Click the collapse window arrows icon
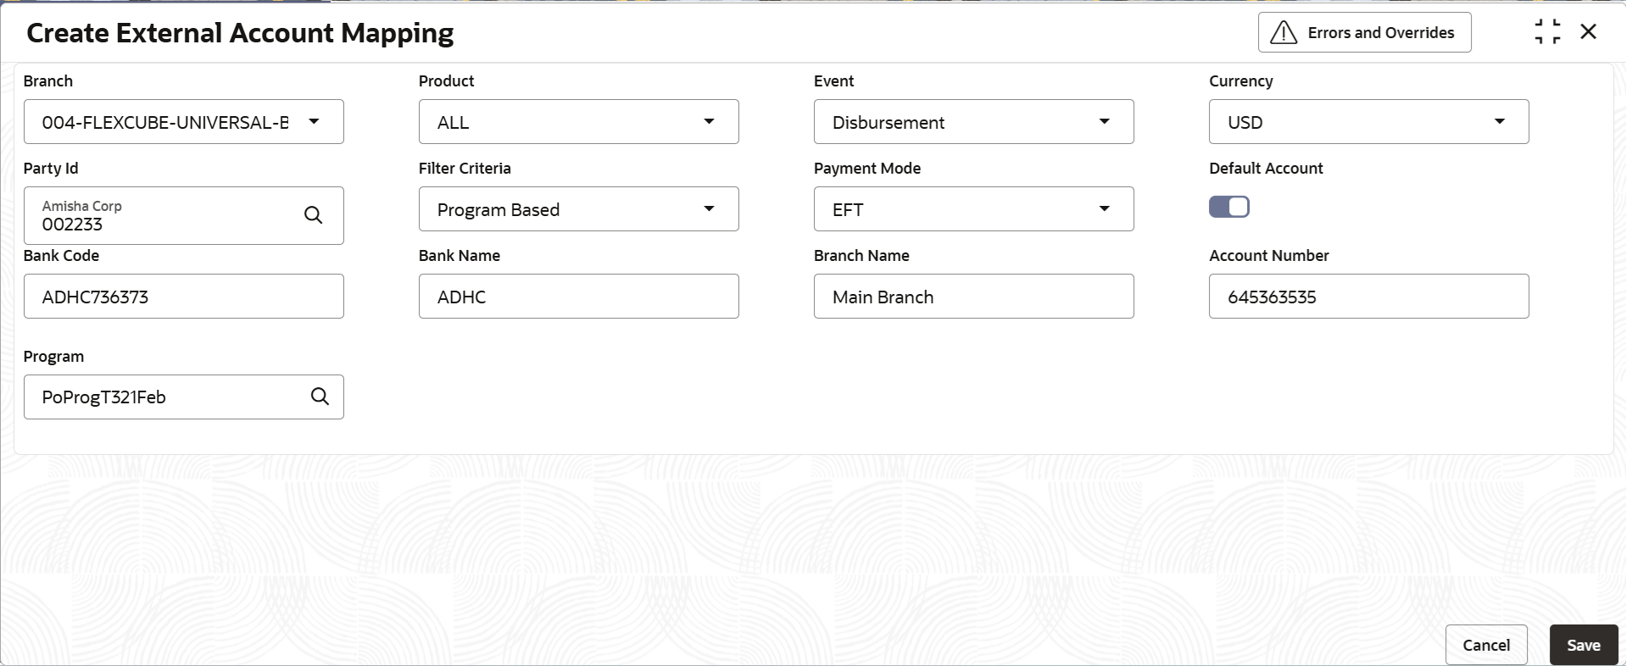 [x=1547, y=32]
